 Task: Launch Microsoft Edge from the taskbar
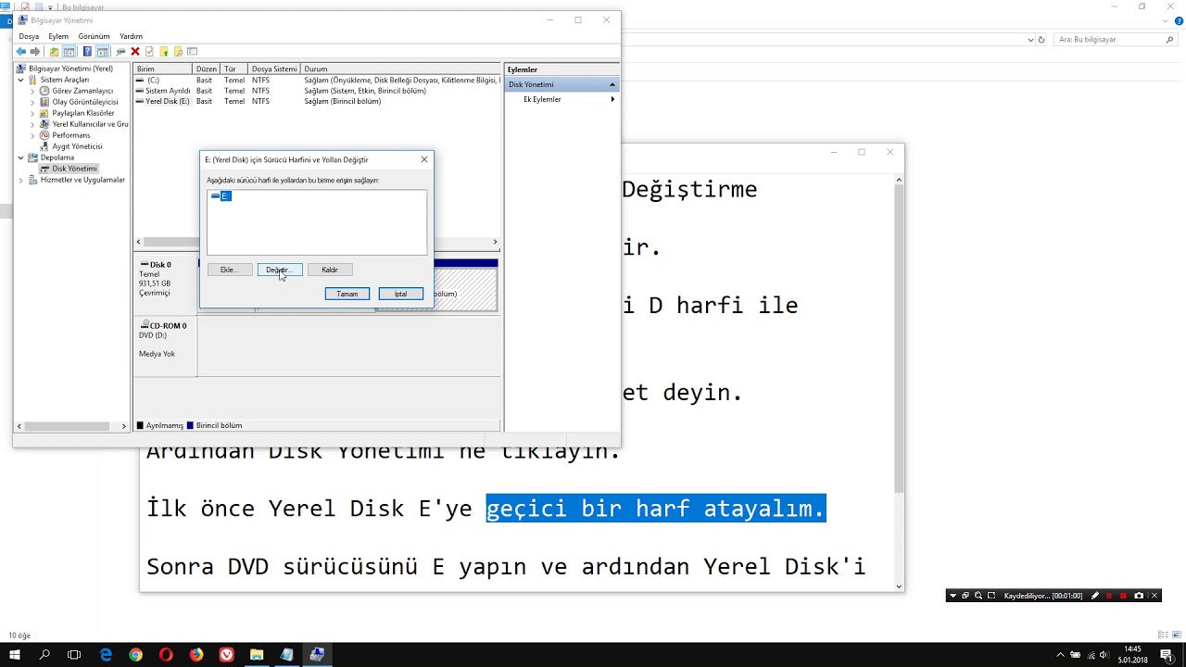[106, 655]
